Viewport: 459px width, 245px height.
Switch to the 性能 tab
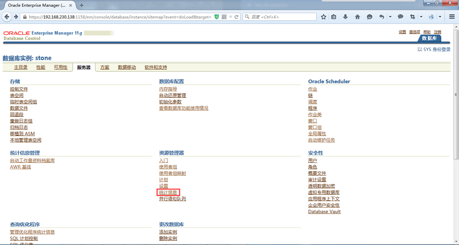coord(41,67)
